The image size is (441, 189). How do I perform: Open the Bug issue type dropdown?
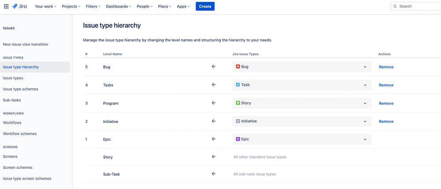[x=302, y=67]
